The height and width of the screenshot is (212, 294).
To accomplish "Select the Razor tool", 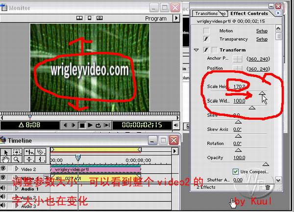I will click(x=40, y=152).
